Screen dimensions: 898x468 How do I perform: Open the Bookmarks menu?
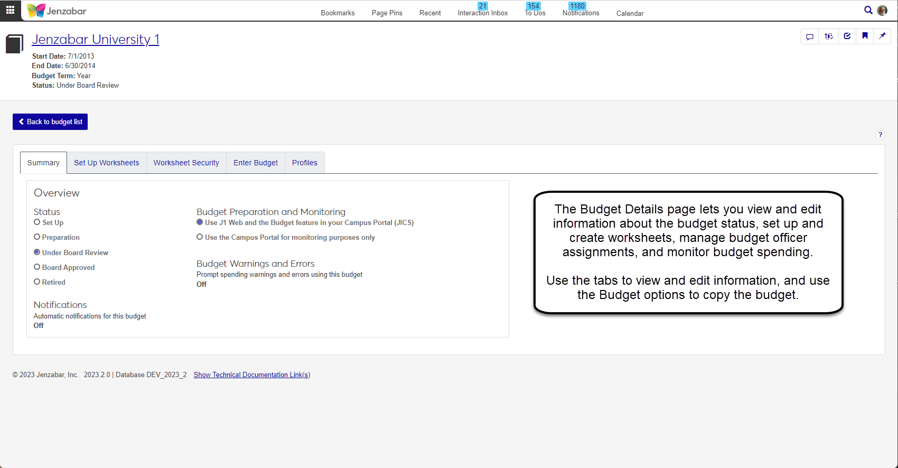click(x=338, y=13)
